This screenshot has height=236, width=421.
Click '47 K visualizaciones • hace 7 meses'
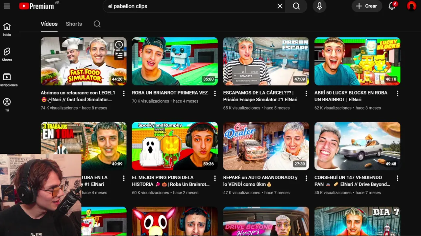pyautogui.click(x=256, y=192)
